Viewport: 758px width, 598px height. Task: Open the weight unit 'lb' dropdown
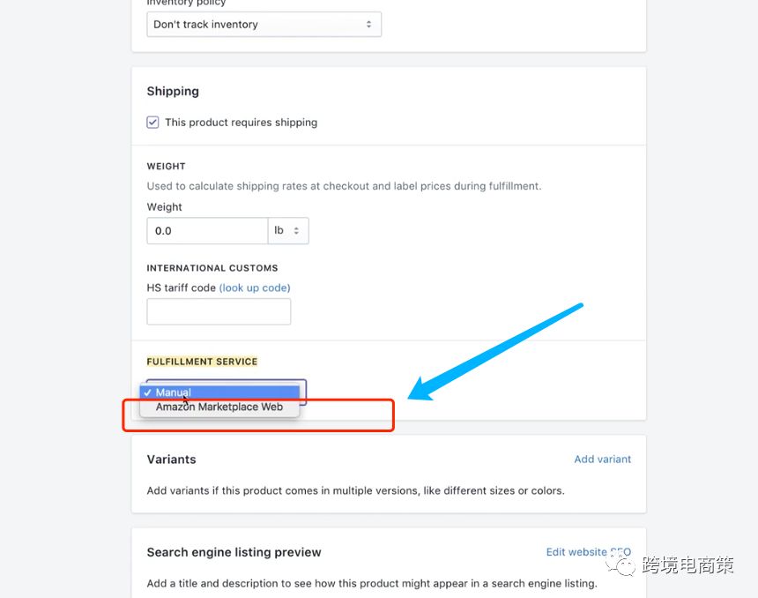(288, 231)
